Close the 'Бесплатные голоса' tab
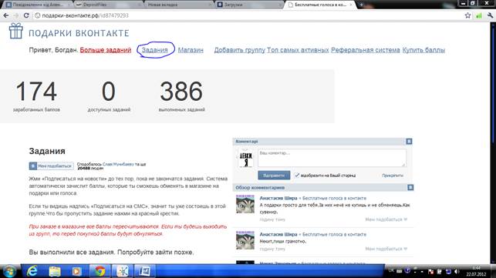 [x=351, y=5]
